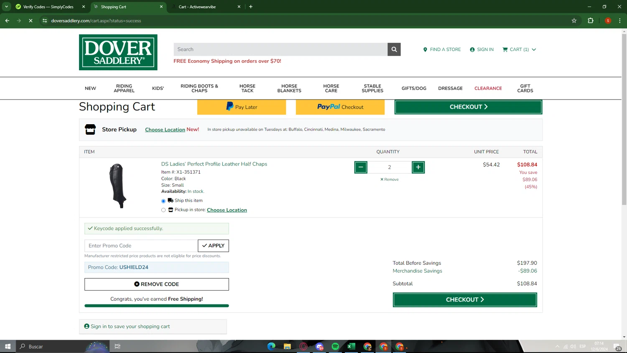Click Sign in to save your shopping cart
627x353 pixels.
130,327
